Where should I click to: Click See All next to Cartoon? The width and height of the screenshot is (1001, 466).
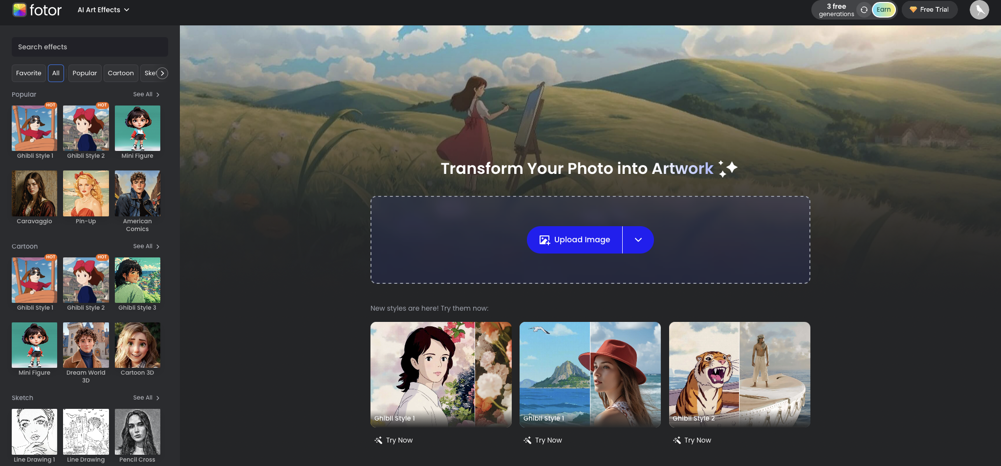pos(147,246)
